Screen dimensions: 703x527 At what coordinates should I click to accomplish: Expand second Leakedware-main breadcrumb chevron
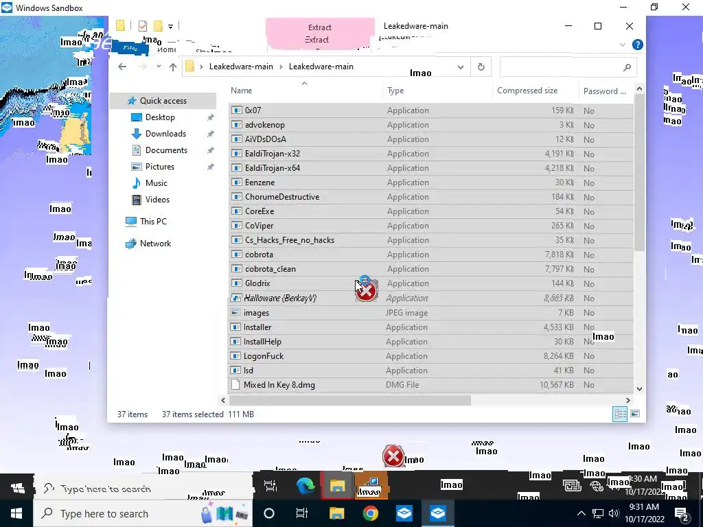[281, 67]
